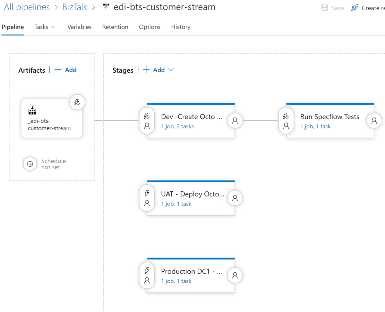Click the _edi-bts-customer-stream artifact package icon
Viewport: 385px width, 312px height.
pos(32,110)
